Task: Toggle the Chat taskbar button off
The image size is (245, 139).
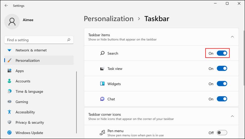Action: point(222,99)
